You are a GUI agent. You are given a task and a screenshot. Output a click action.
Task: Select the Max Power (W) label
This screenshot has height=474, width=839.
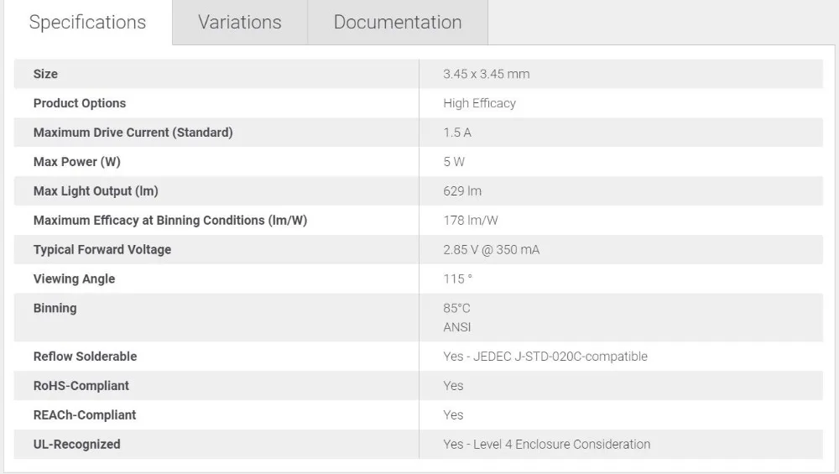click(77, 162)
